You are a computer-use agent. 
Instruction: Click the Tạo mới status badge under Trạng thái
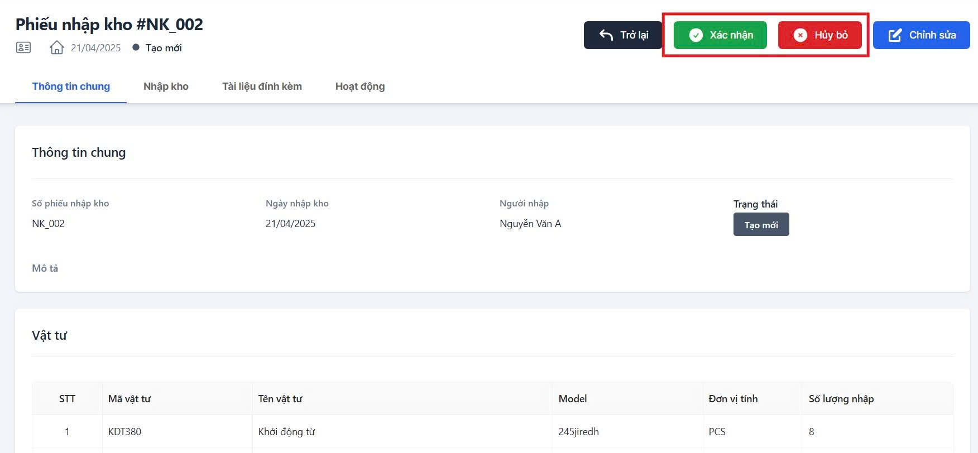tap(761, 225)
